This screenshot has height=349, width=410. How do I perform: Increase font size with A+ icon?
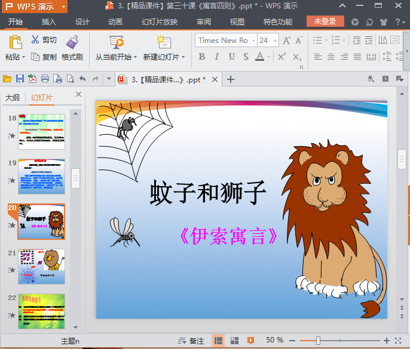(287, 41)
